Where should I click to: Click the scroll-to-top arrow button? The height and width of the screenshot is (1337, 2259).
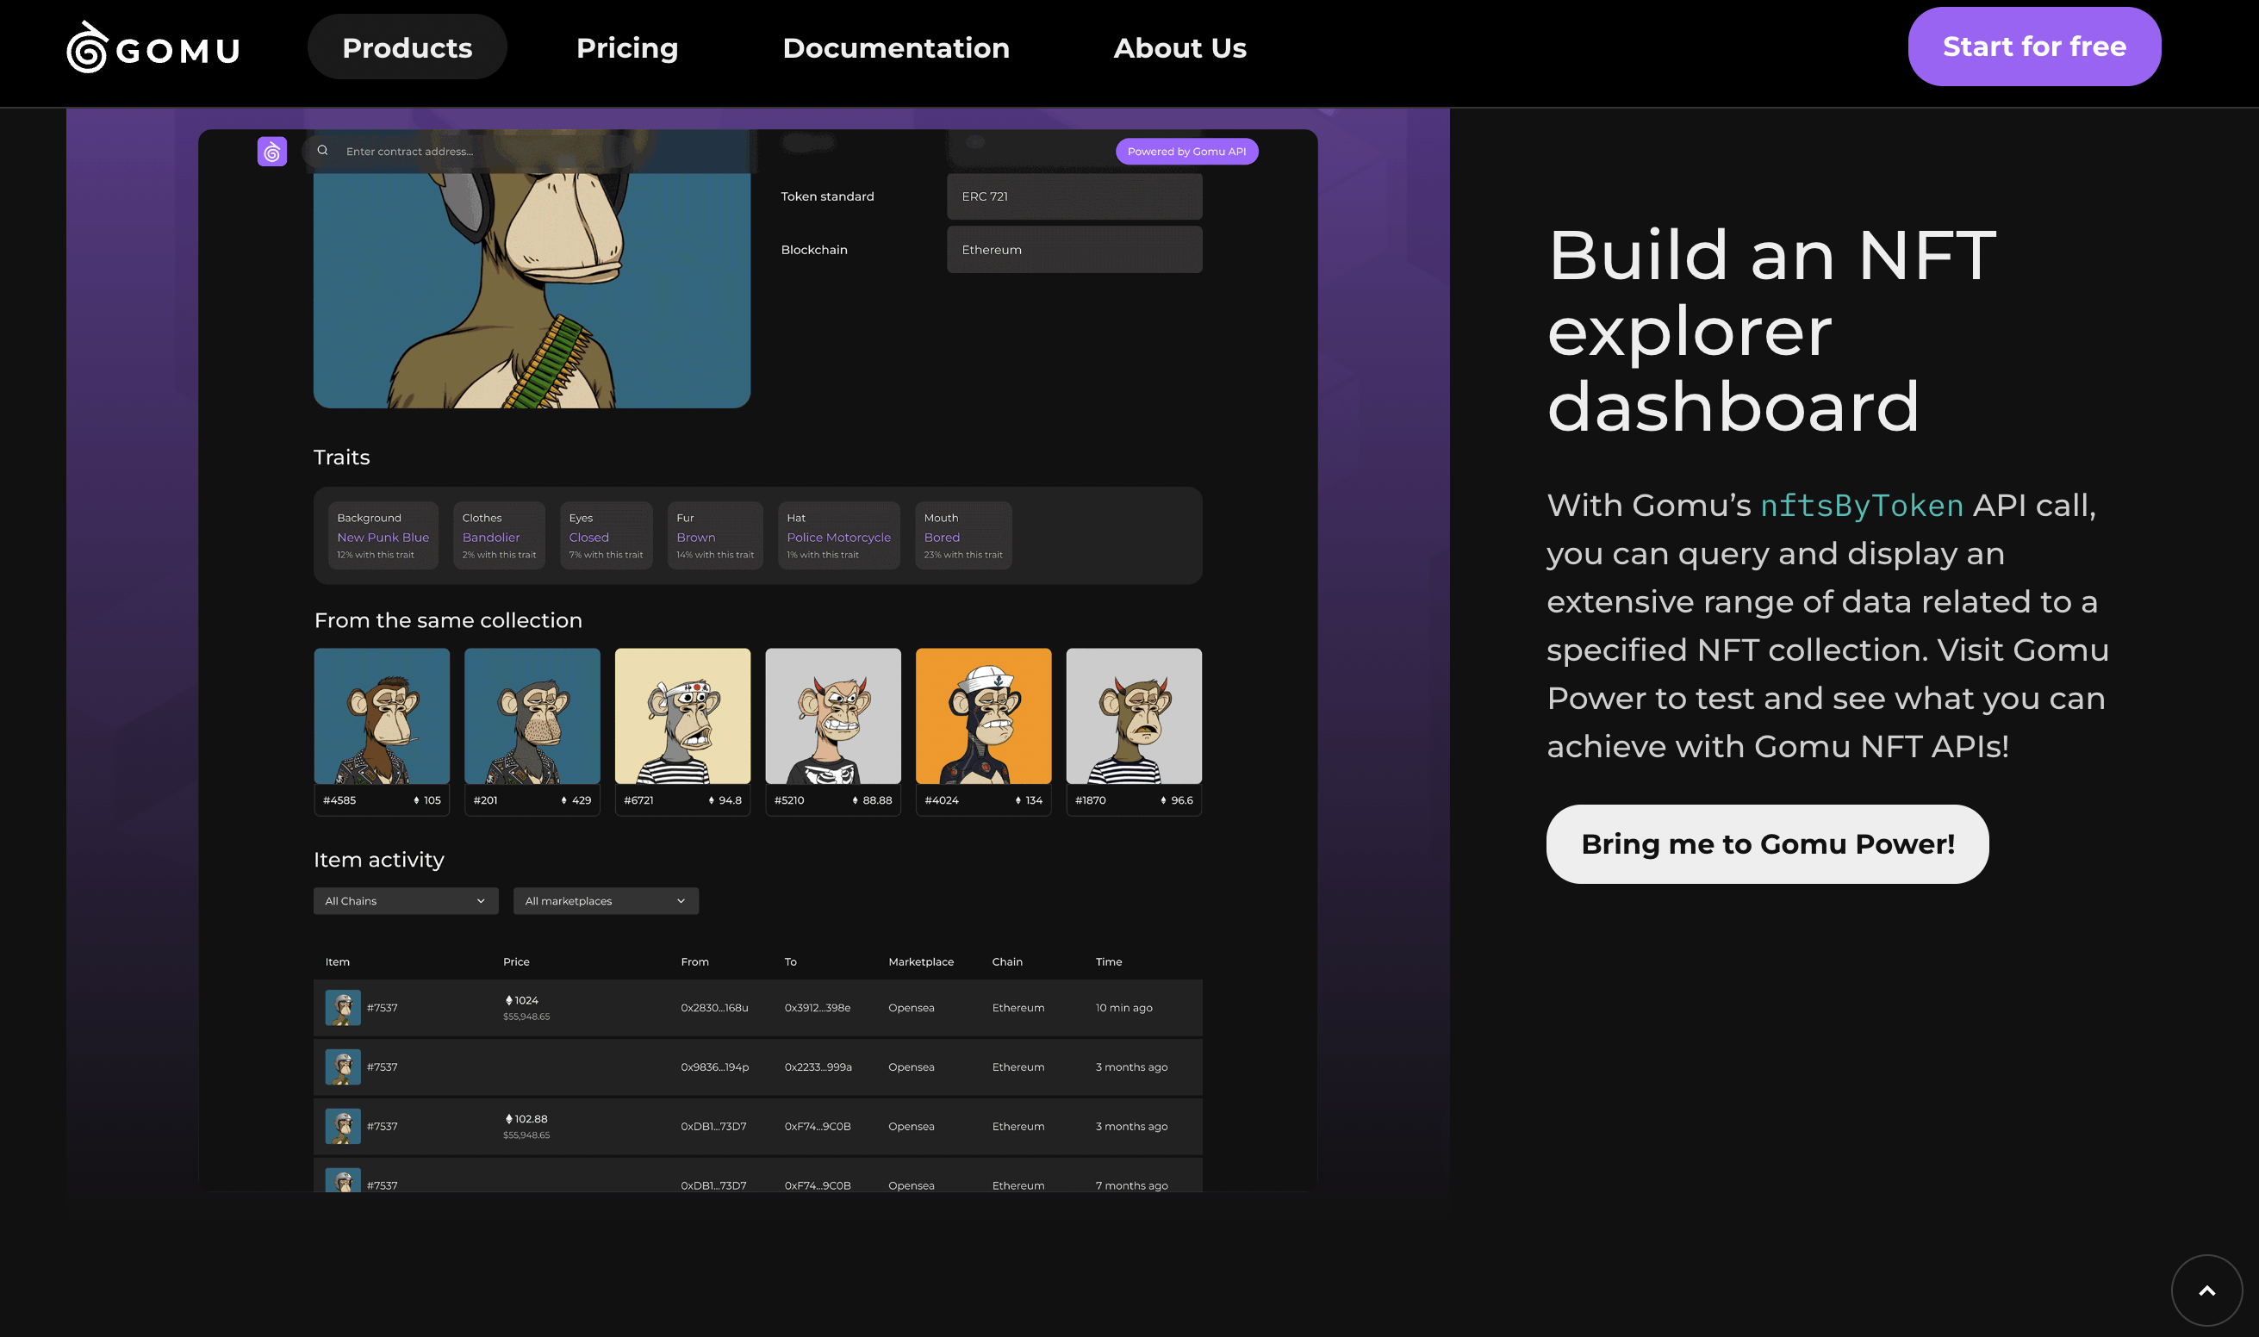pos(2206,1290)
